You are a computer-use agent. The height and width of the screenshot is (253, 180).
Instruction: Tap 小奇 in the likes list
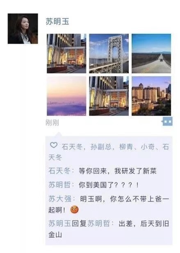(x=148, y=147)
